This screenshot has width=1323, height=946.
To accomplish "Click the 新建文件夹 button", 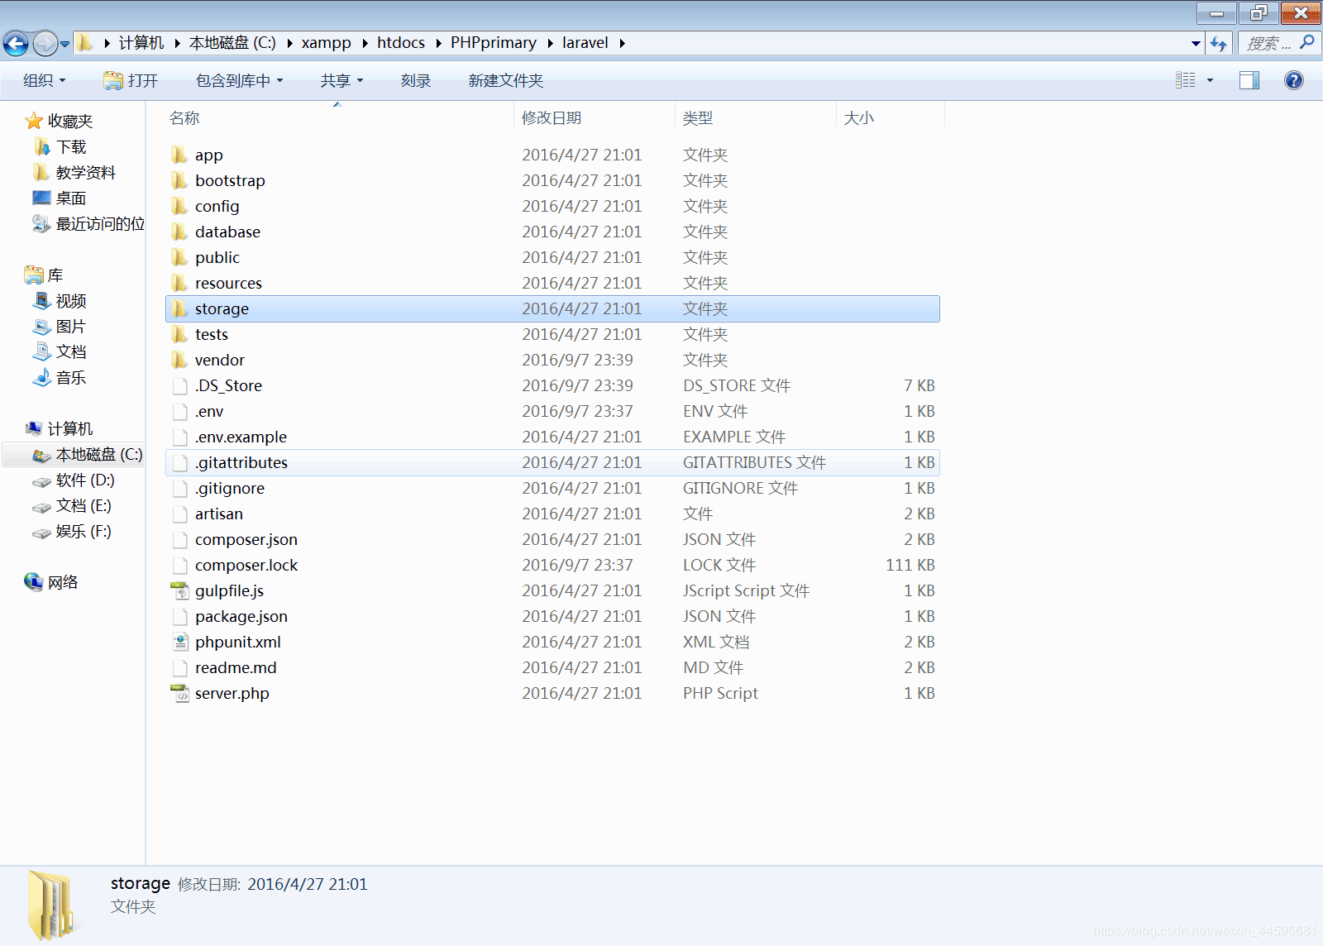I will point(505,80).
